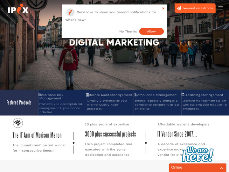229x172 pixels.
Task: Click the 'We are here!' chat graphic
Action: pyautogui.click(x=198, y=154)
